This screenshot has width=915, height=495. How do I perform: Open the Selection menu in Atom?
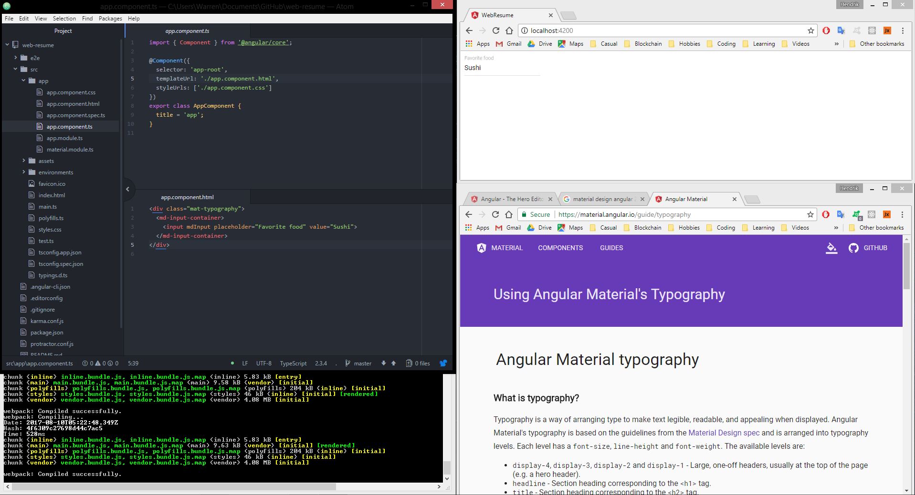[x=64, y=18]
